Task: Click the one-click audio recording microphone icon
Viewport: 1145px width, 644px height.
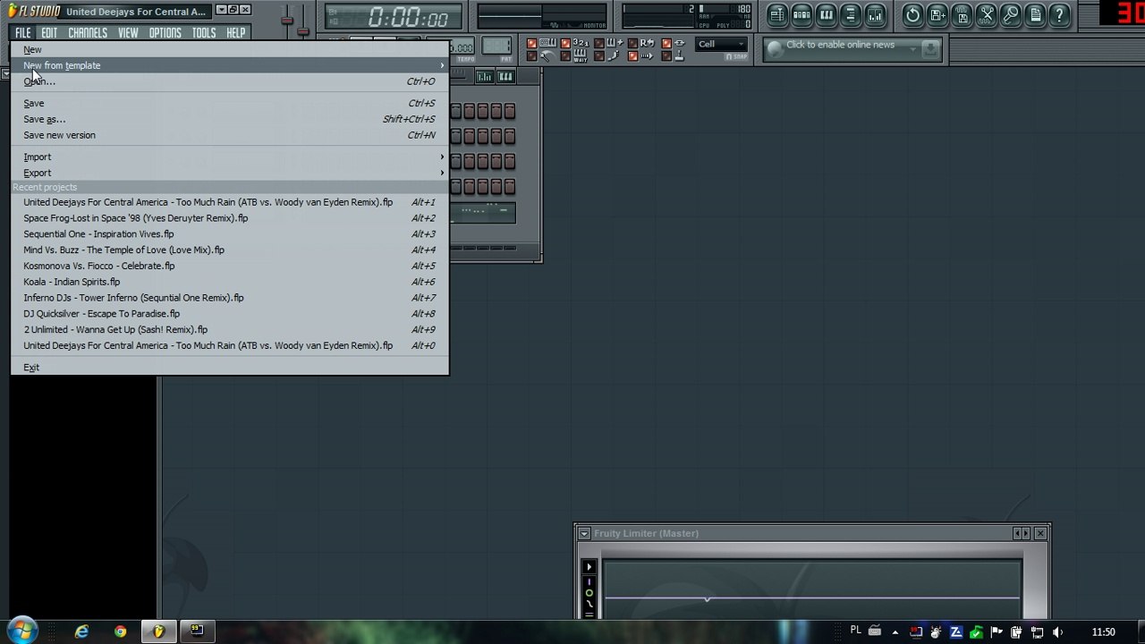Action: click(x=1011, y=15)
